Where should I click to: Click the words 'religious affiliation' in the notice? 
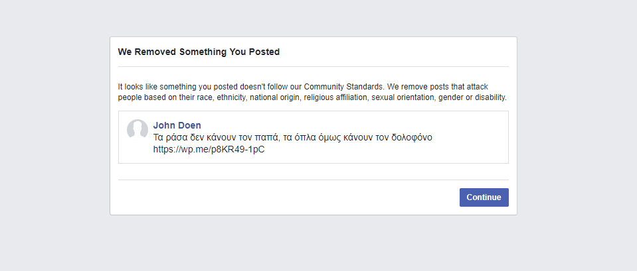(336, 97)
